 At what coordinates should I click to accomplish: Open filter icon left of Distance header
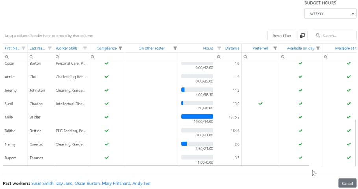219,48
